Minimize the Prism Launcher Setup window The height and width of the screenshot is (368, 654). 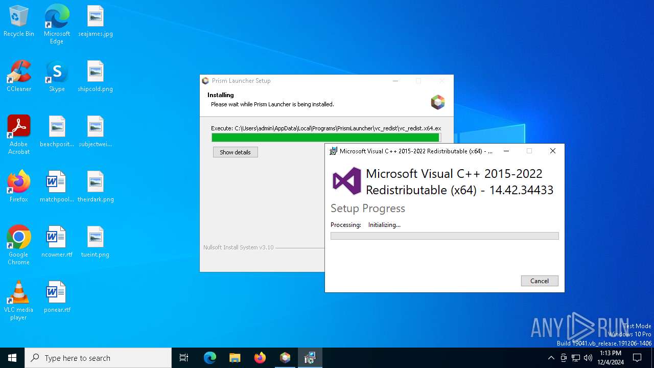395,81
